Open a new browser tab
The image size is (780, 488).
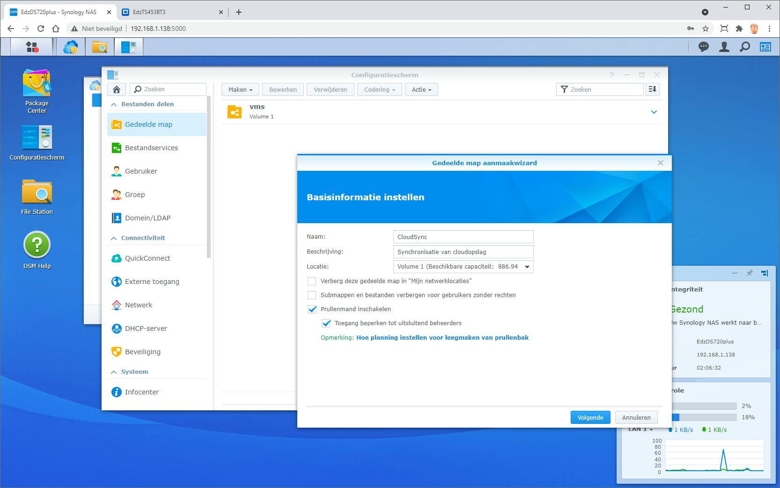click(239, 12)
